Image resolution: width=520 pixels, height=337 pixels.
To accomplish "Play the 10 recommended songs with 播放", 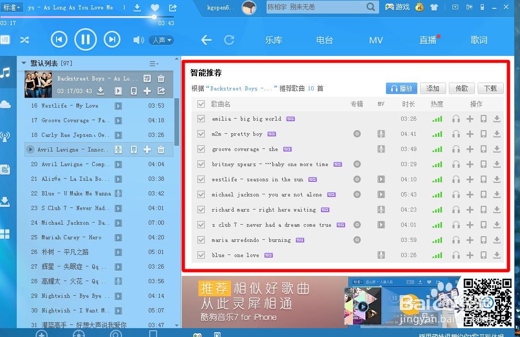I will click(401, 88).
